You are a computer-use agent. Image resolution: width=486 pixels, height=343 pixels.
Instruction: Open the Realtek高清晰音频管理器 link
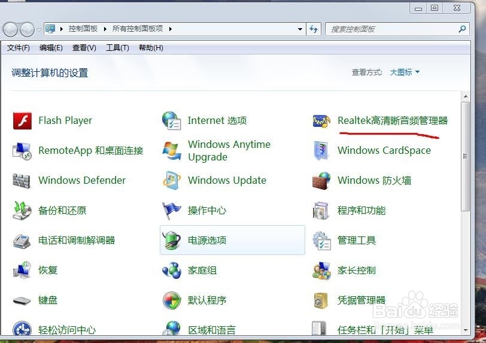(x=393, y=120)
